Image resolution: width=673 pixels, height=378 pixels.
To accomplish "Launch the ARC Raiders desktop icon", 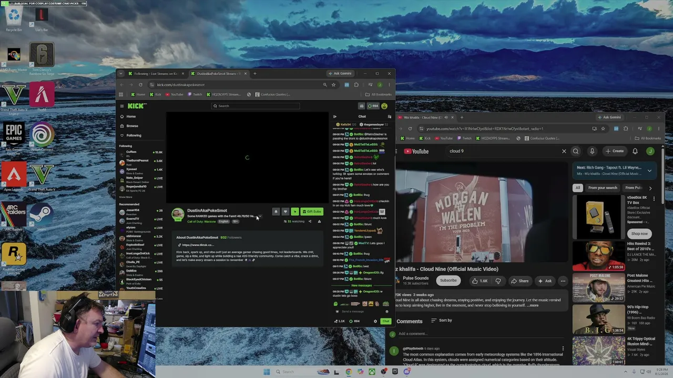I will click(14, 216).
